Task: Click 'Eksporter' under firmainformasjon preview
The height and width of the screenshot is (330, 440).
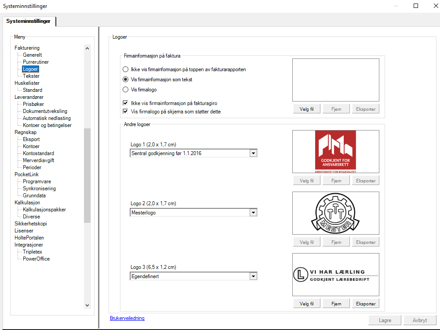Action: pyautogui.click(x=366, y=109)
